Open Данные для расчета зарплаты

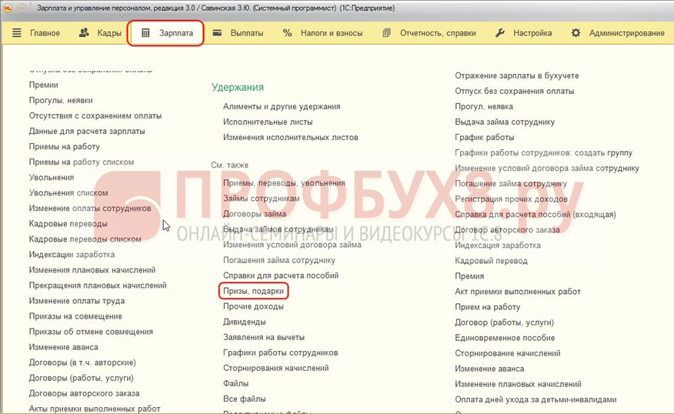(86, 131)
